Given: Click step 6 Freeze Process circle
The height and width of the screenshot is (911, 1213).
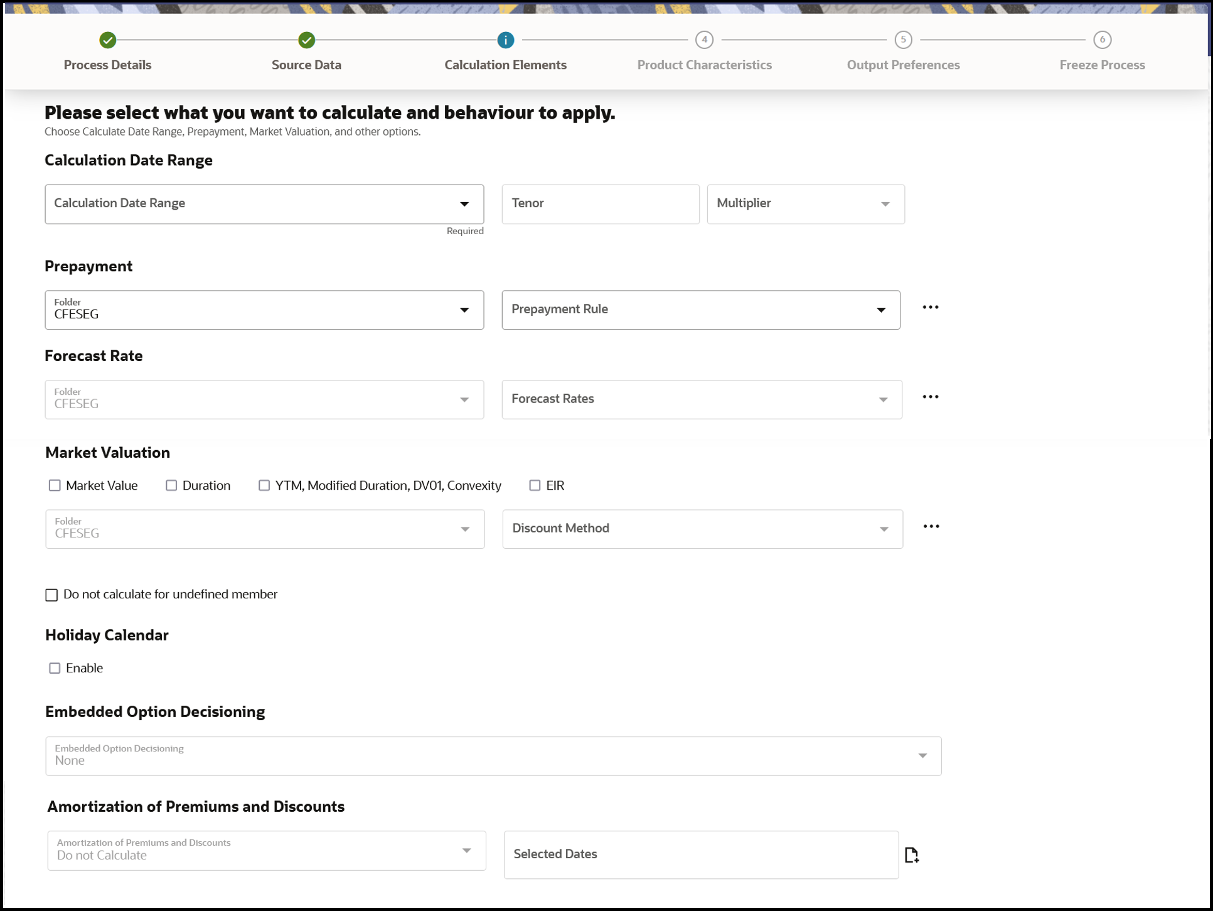Looking at the screenshot, I should [x=1102, y=40].
